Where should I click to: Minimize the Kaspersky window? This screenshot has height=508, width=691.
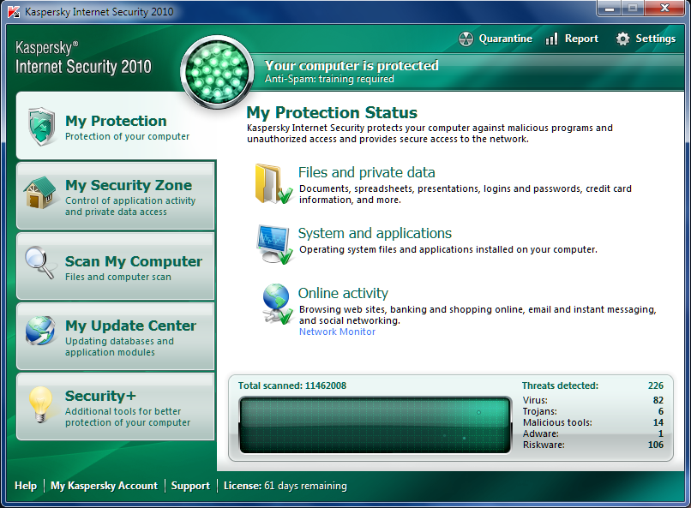coord(610,9)
